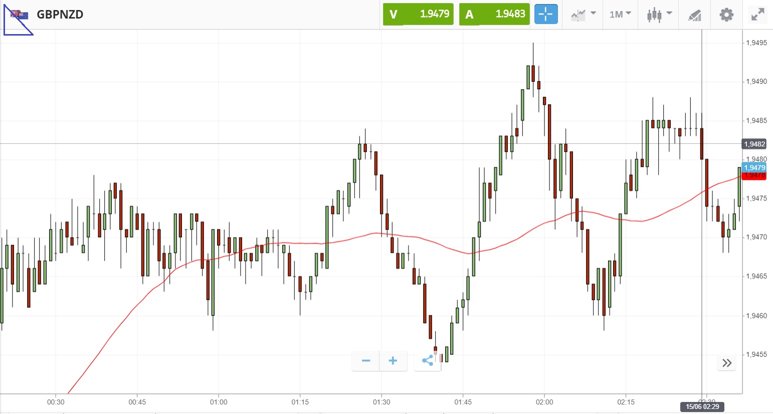Open chart settings gear
The image size is (773, 414).
point(726,15)
